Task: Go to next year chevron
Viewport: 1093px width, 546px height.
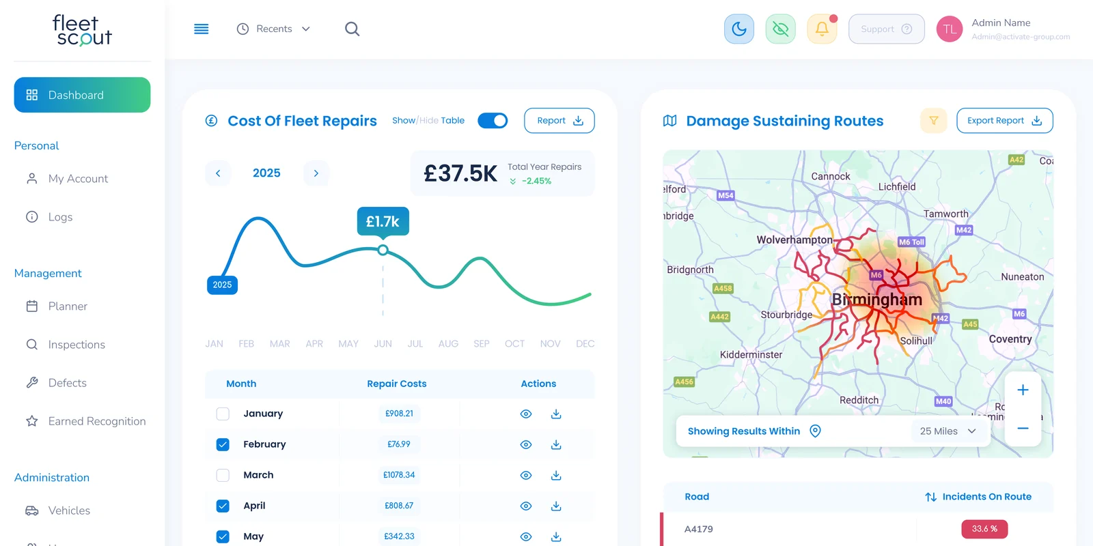Action: 316,173
